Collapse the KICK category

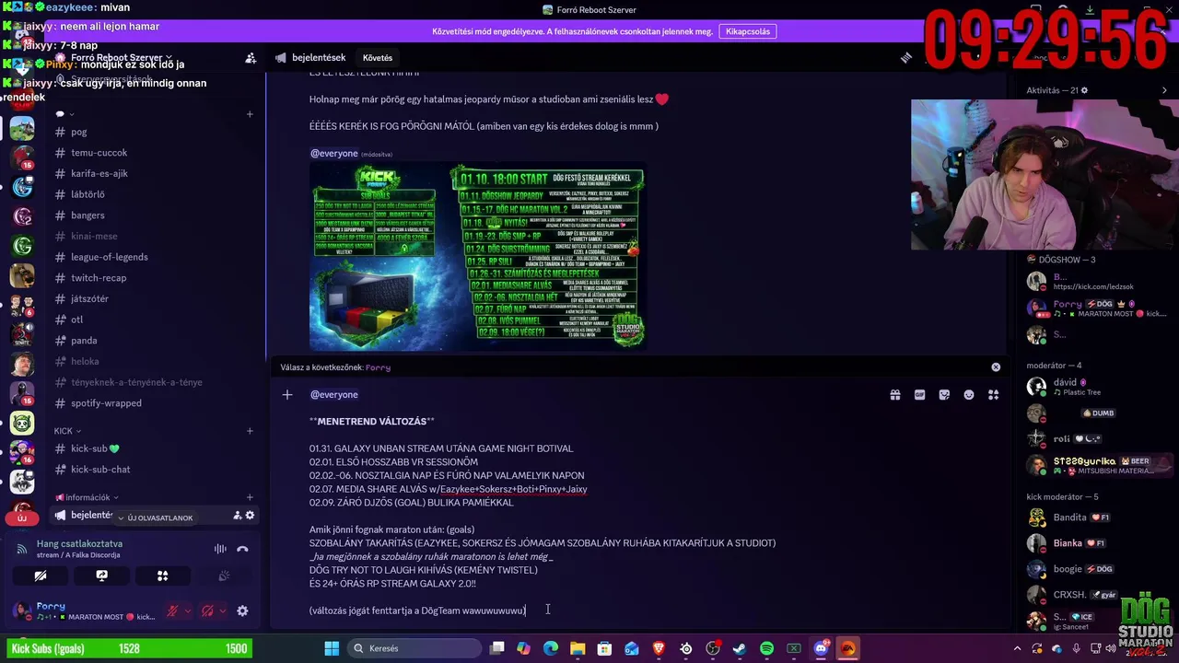67,431
